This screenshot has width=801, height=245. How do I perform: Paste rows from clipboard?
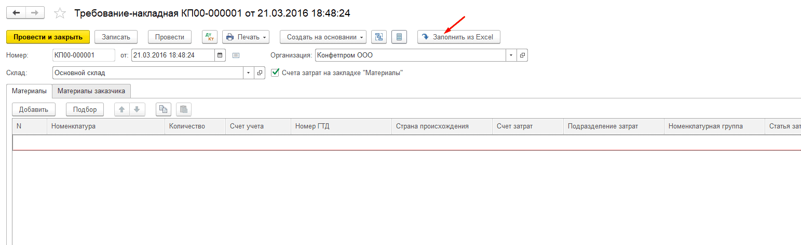184,109
